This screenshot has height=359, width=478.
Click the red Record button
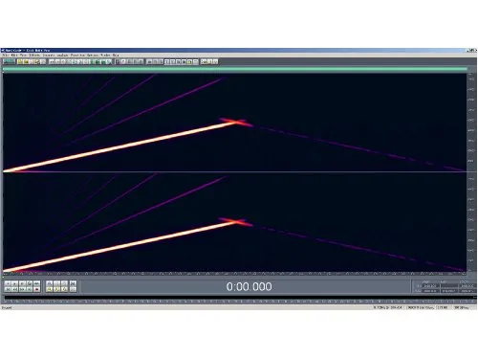coord(36,289)
